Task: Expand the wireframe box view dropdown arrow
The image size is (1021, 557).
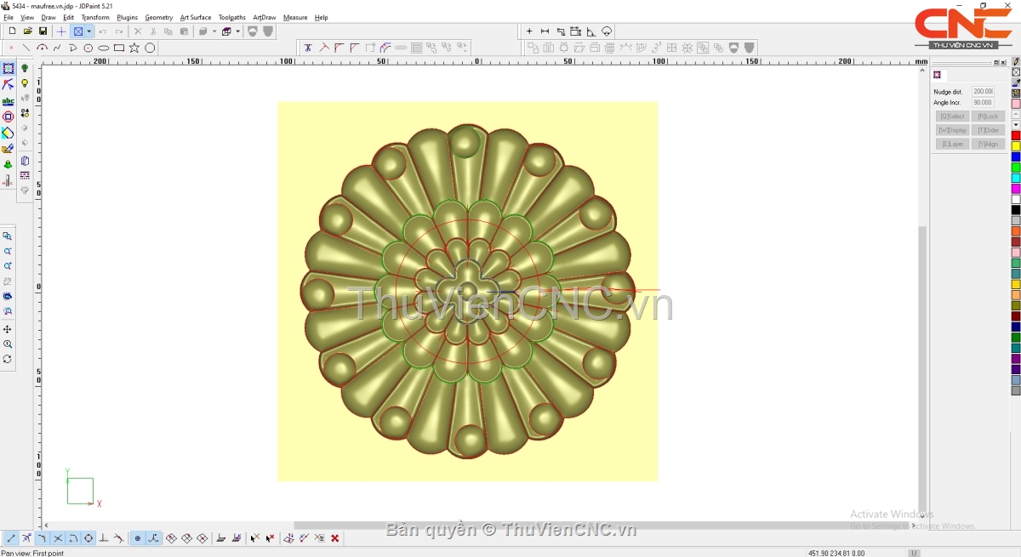Action: pyautogui.click(x=238, y=31)
